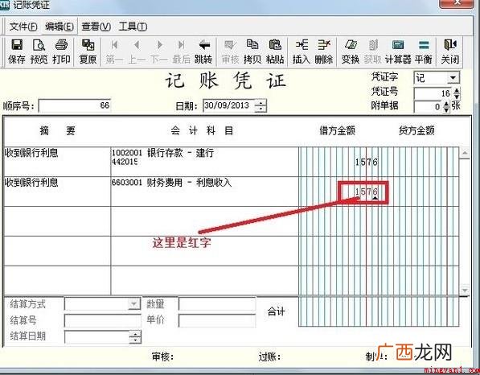Click the 日期 field 30/09/2013
This screenshot has width=480, height=375.
(228, 105)
